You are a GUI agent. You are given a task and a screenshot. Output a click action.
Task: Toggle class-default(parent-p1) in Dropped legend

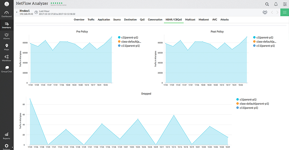253,104
